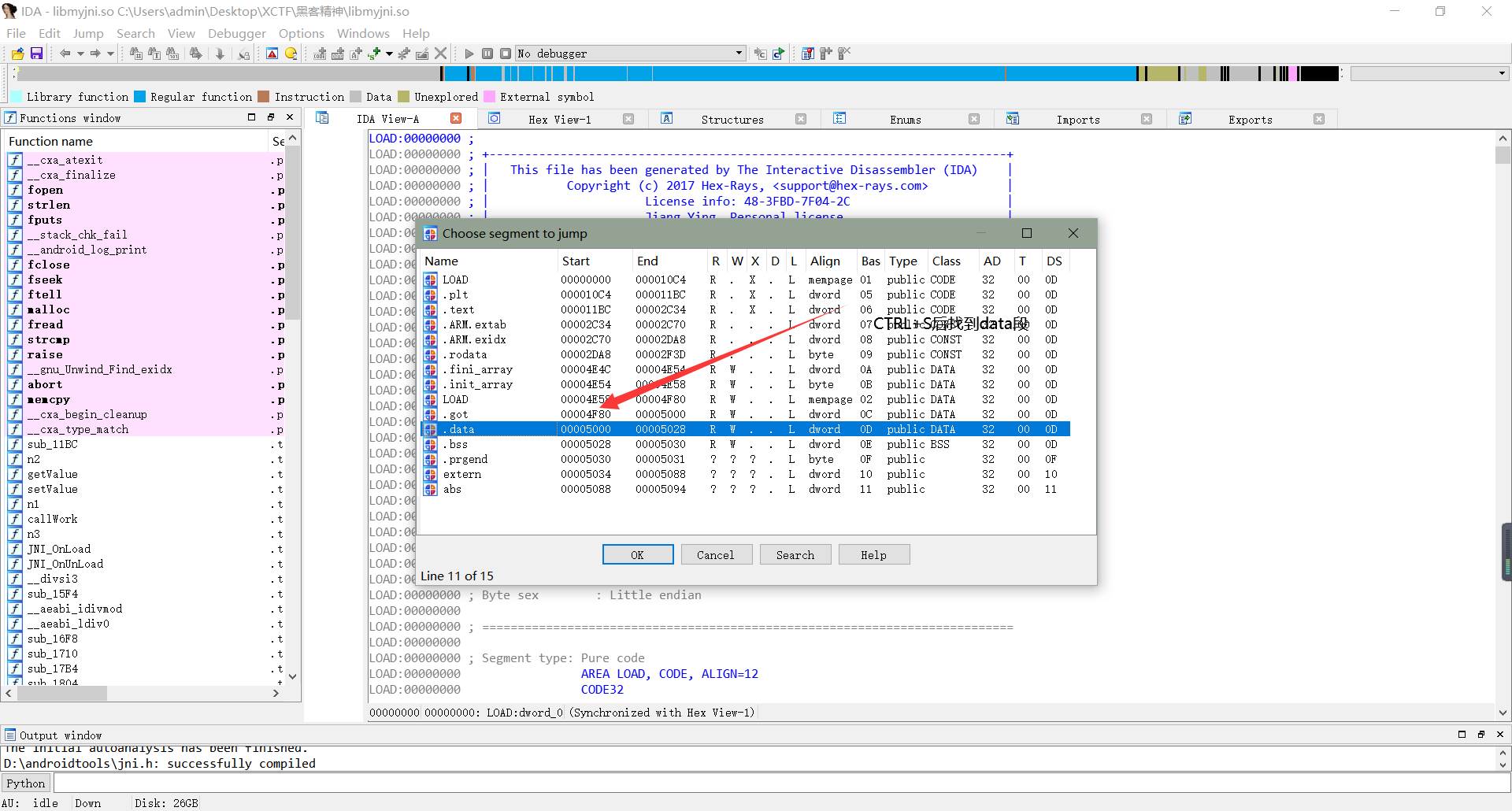Click the grey X icon in toolbar
The width and height of the screenshot is (1512, 811).
440,54
